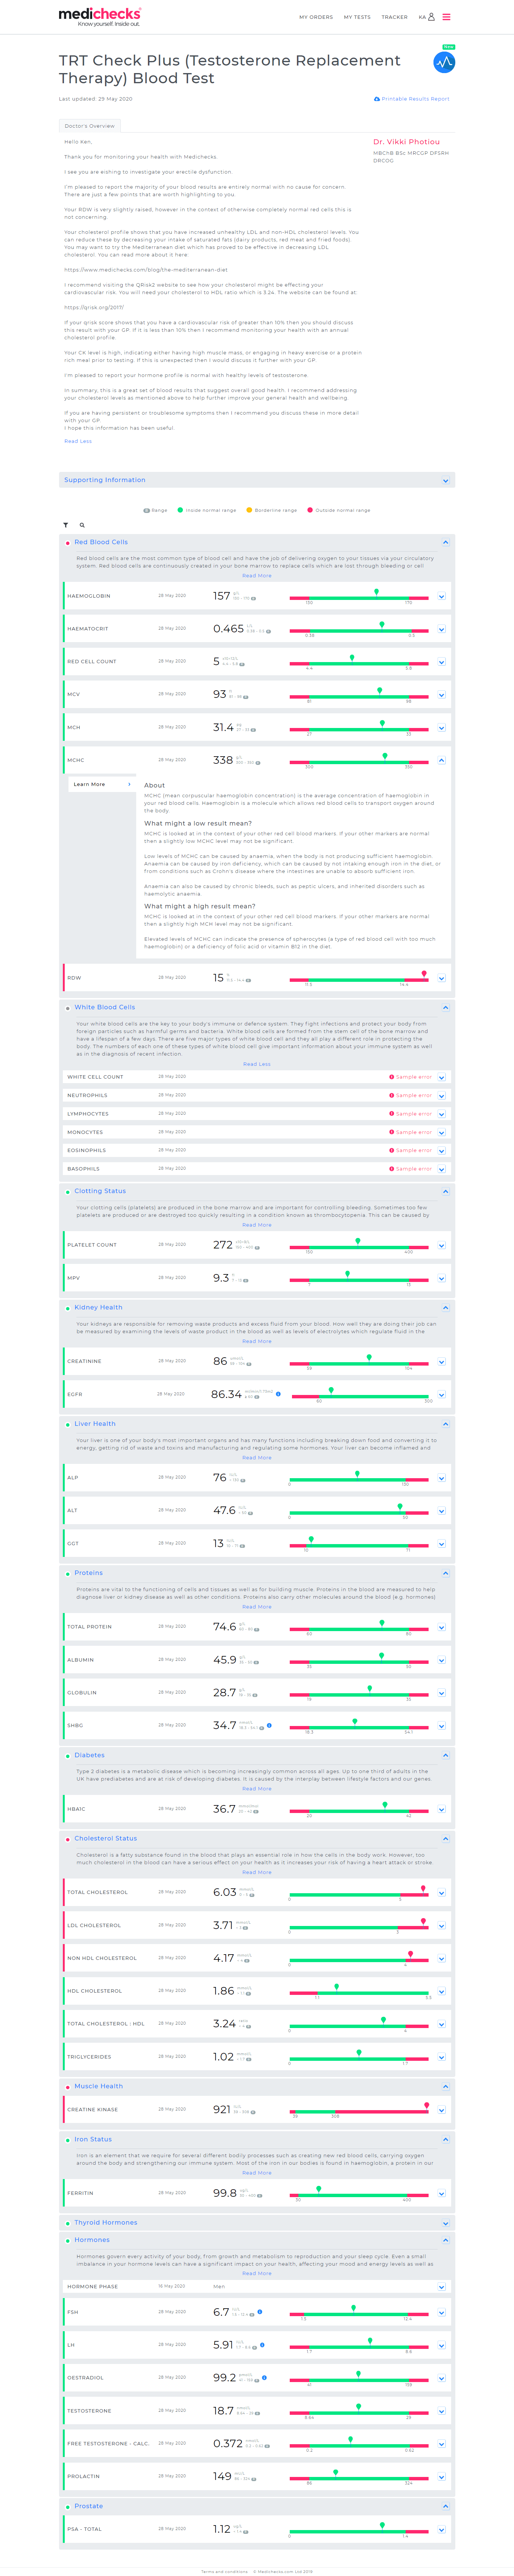Click the green Inside normal range legend dot
Image resolution: width=514 pixels, height=2576 pixels.
pos(180,510)
